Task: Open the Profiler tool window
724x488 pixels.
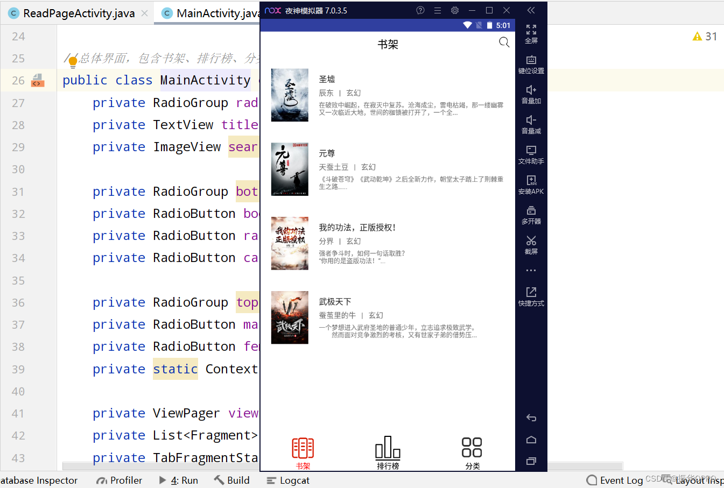Action: click(119, 480)
